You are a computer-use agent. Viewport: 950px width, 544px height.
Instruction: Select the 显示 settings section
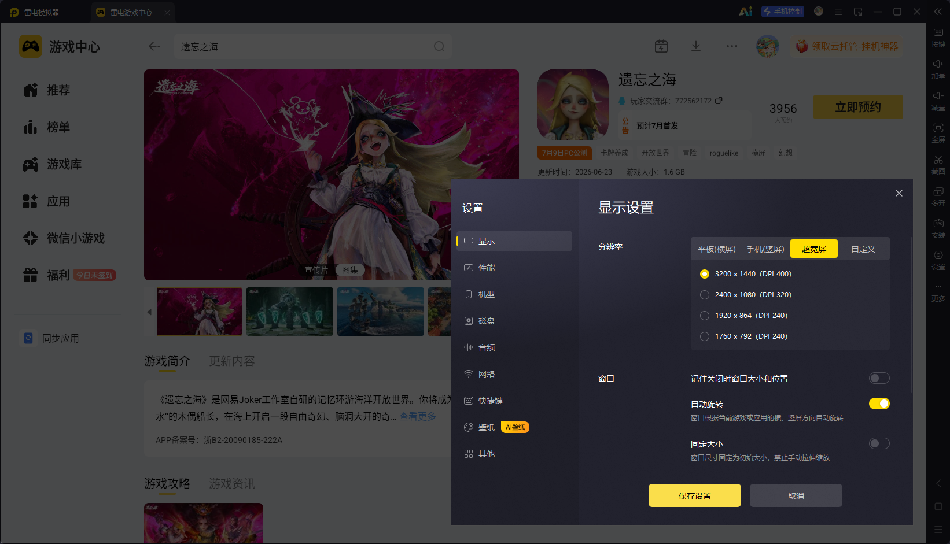pos(514,241)
